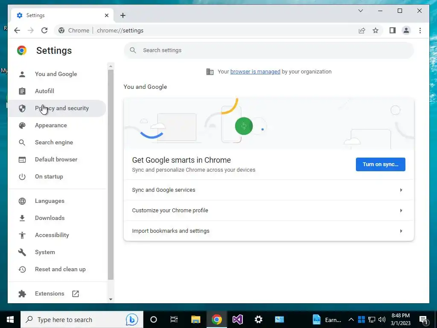Click the You and Google person icon
The height and width of the screenshot is (328, 437).
tap(22, 74)
